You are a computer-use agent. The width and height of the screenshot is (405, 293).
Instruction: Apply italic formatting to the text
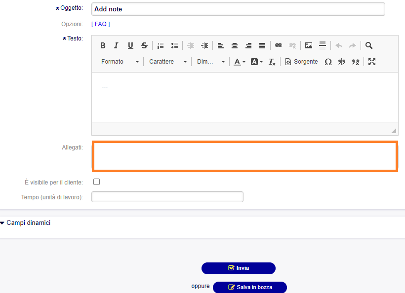pyautogui.click(x=116, y=45)
